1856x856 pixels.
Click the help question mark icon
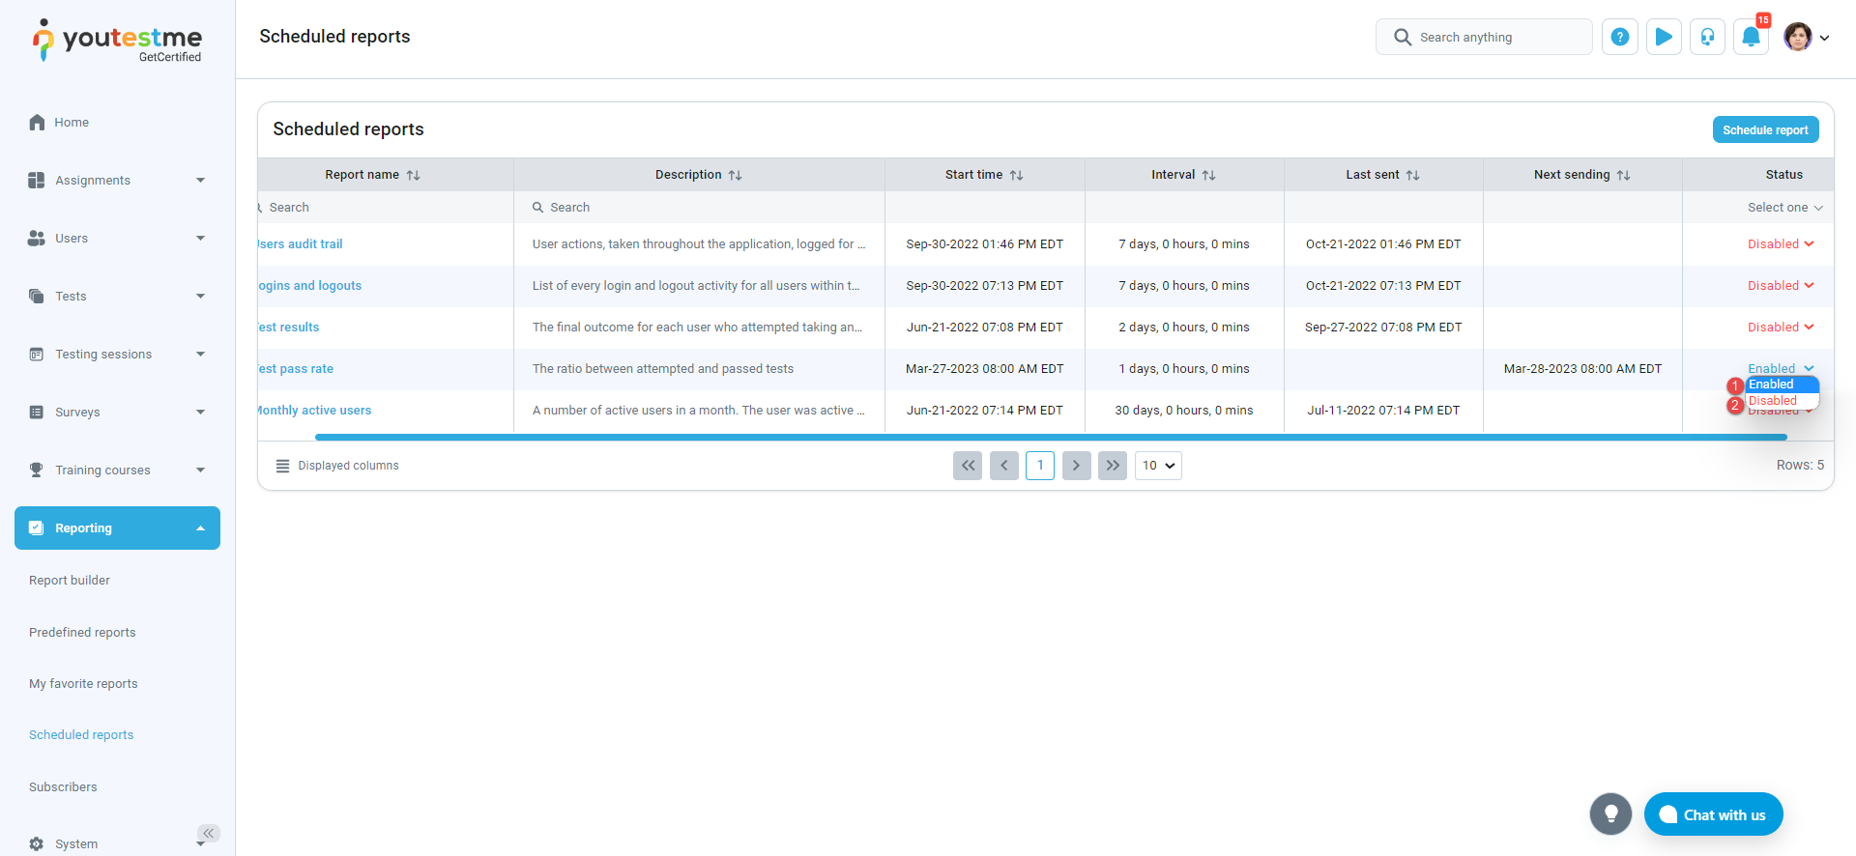(1619, 37)
